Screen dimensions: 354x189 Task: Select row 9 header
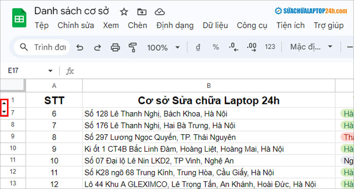tap(13, 137)
